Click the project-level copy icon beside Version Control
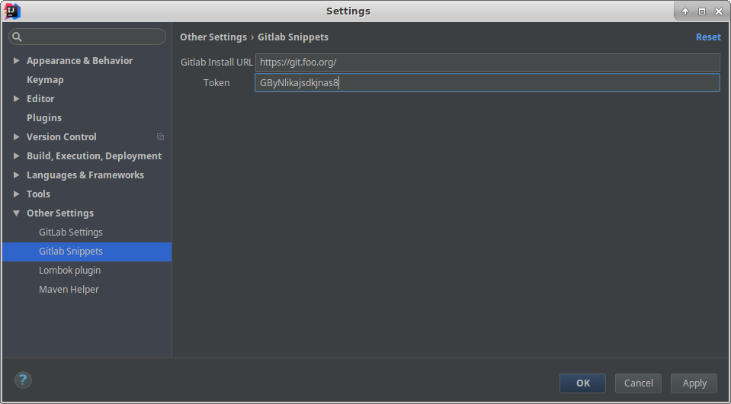Screen dimensions: 731x404 [160, 137]
